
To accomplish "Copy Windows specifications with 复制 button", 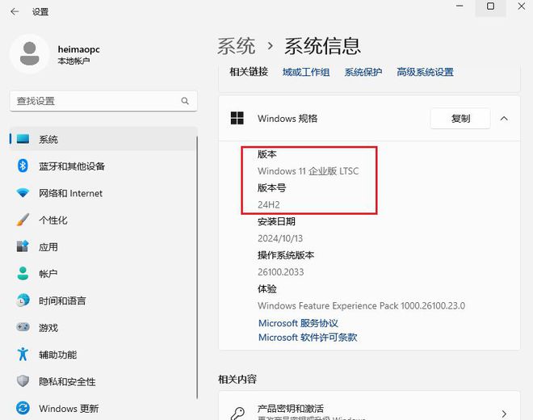I will pyautogui.click(x=460, y=119).
